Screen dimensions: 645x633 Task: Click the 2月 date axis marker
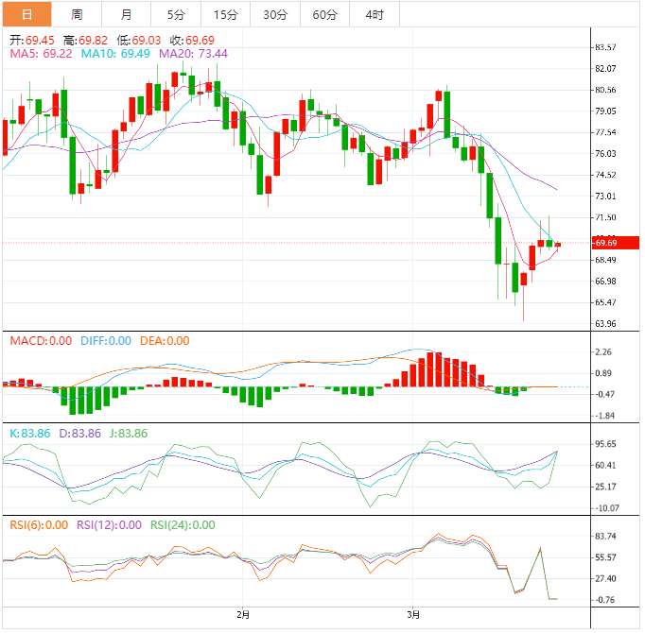point(243,615)
